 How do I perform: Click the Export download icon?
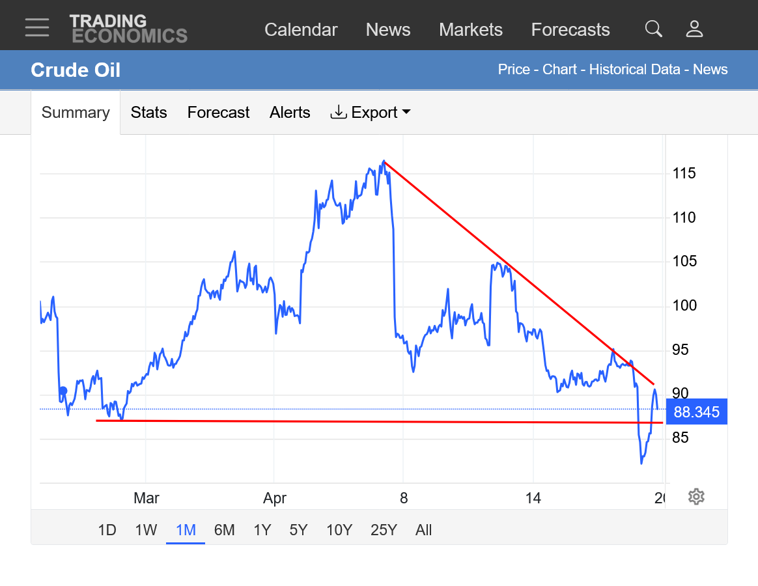tap(338, 112)
